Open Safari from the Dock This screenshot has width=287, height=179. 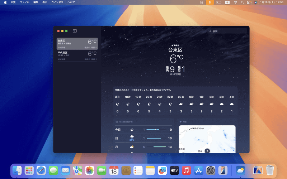tap(41, 171)
